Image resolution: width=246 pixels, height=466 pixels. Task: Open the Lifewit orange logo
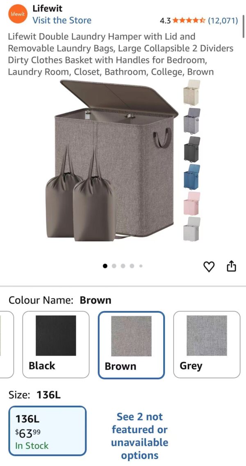17,14
